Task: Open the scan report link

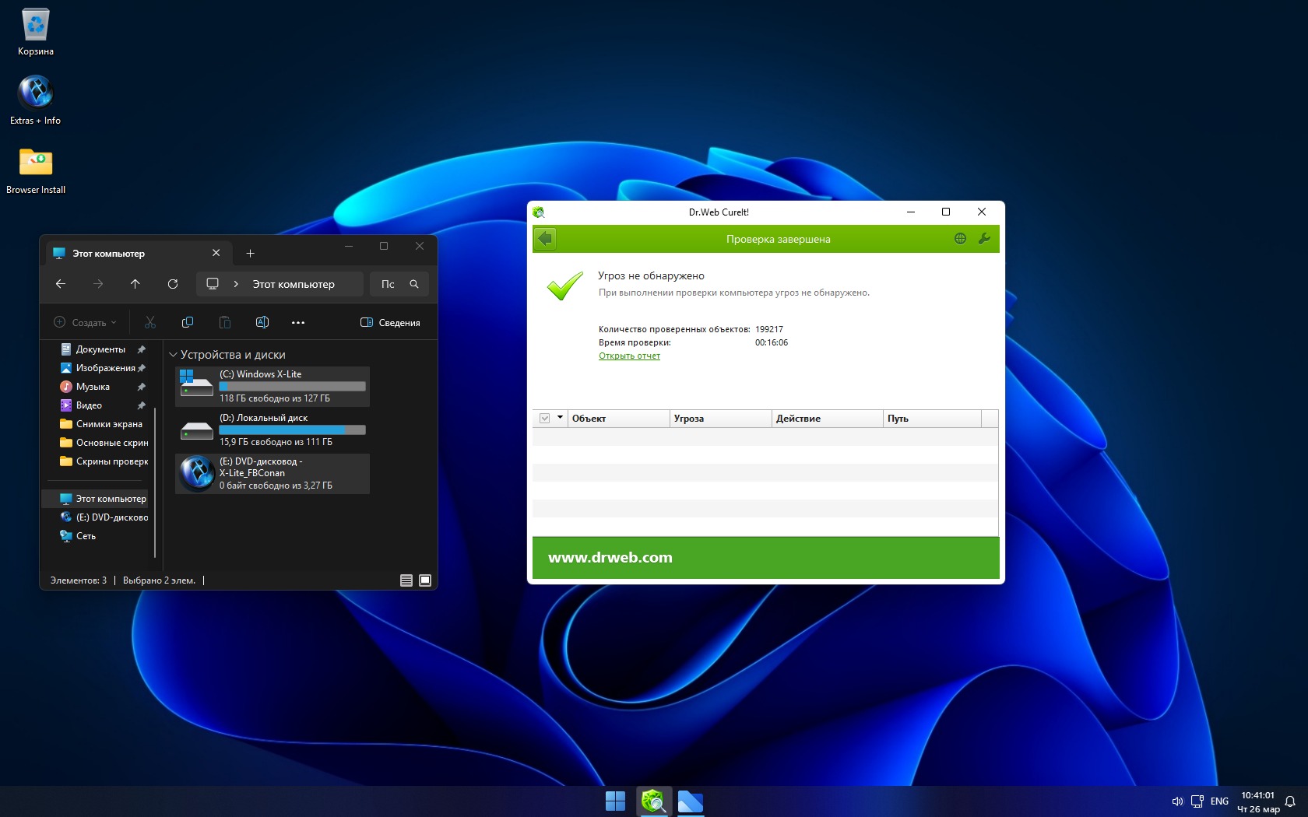Action: [629, 356]
